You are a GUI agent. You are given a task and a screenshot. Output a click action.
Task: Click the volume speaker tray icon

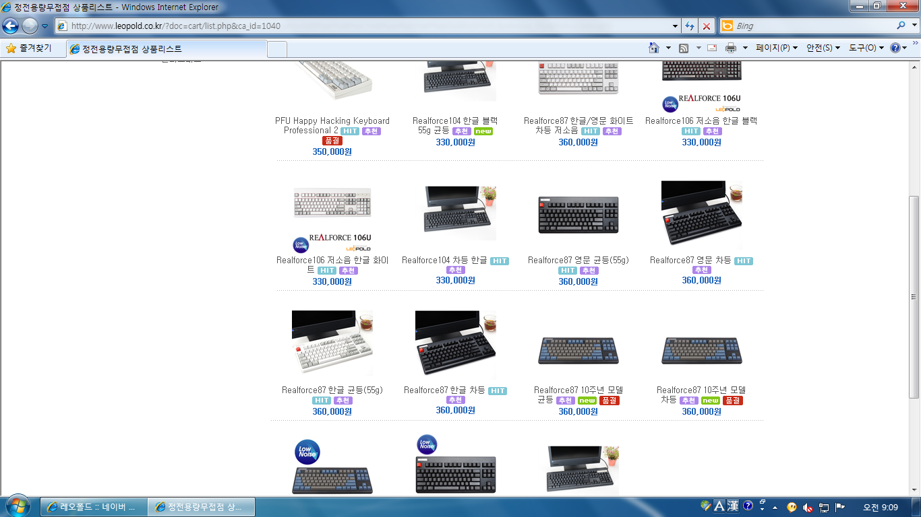[x=807, y=507]
